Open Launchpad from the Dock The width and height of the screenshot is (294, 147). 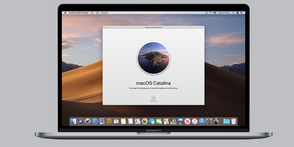88,121
